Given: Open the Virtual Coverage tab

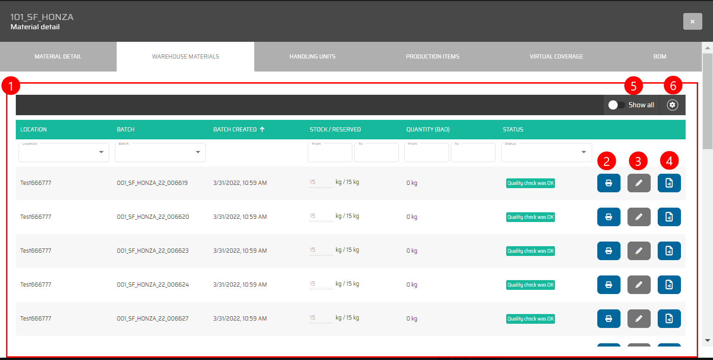Looking at the screenshot, I should (556, 57).
